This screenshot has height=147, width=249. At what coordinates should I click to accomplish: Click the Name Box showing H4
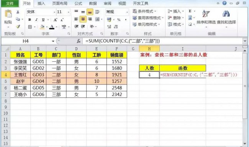(26, 41)
